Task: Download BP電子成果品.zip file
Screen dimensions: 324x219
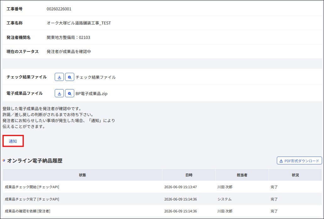Action: pyautogui.click(x=59, y=93)
